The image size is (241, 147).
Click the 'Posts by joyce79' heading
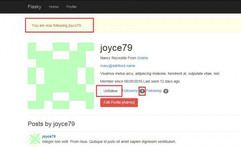point(51,124)
